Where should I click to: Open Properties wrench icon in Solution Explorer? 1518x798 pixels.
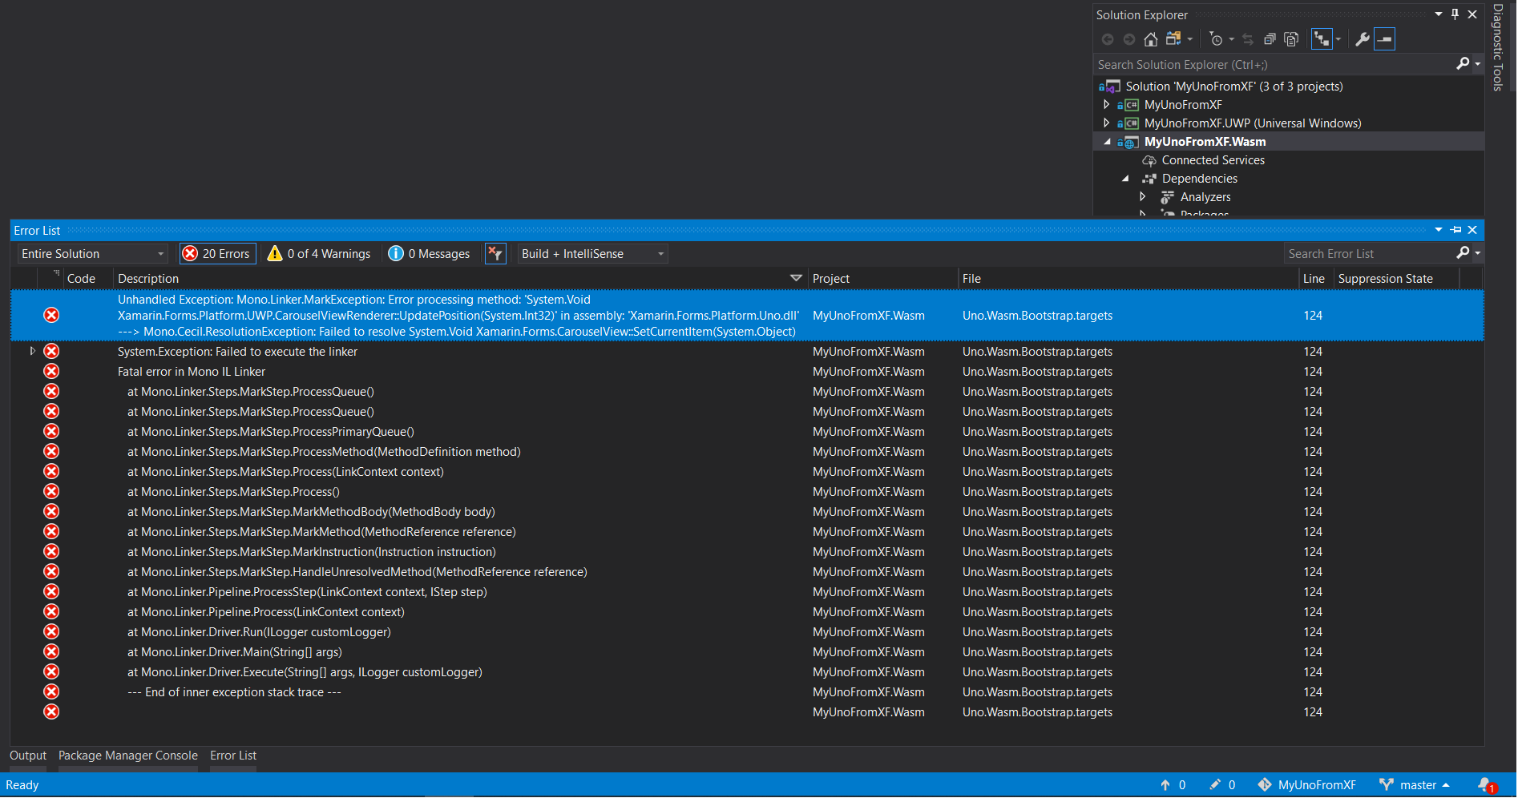[1362, 39]
